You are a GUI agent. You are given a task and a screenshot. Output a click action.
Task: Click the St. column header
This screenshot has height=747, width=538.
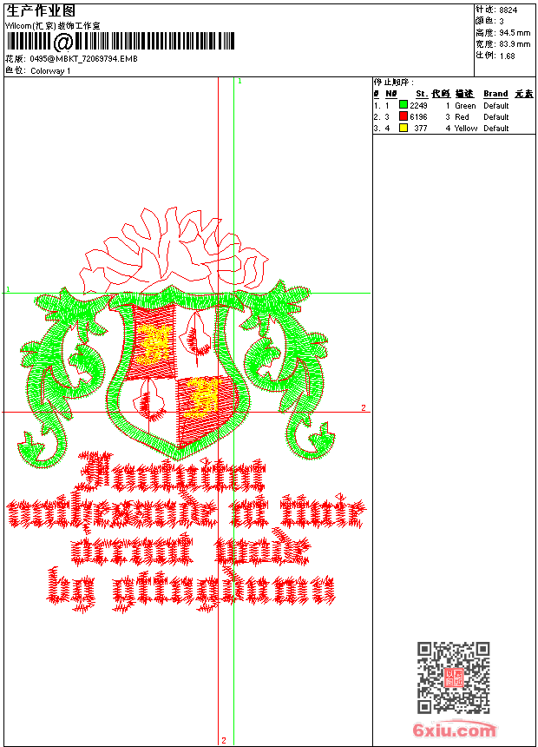(422, 94)
